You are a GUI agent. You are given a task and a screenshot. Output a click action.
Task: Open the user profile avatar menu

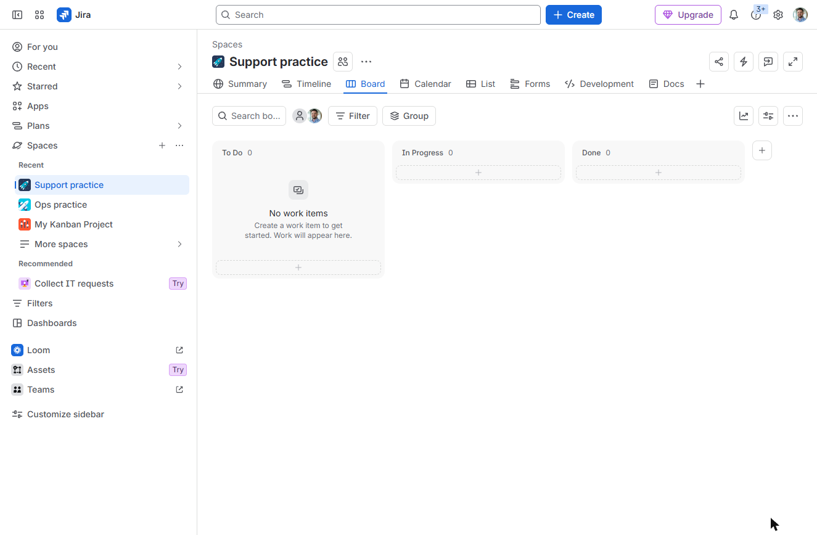(x=800, y=15)
